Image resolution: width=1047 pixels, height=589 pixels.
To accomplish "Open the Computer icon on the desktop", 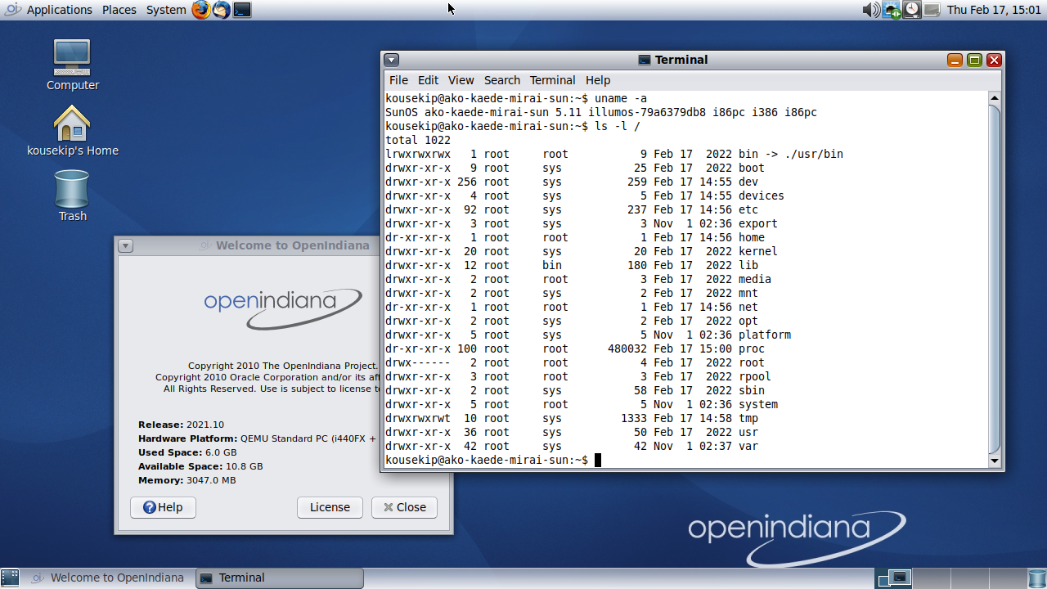I will click(72, 63).
